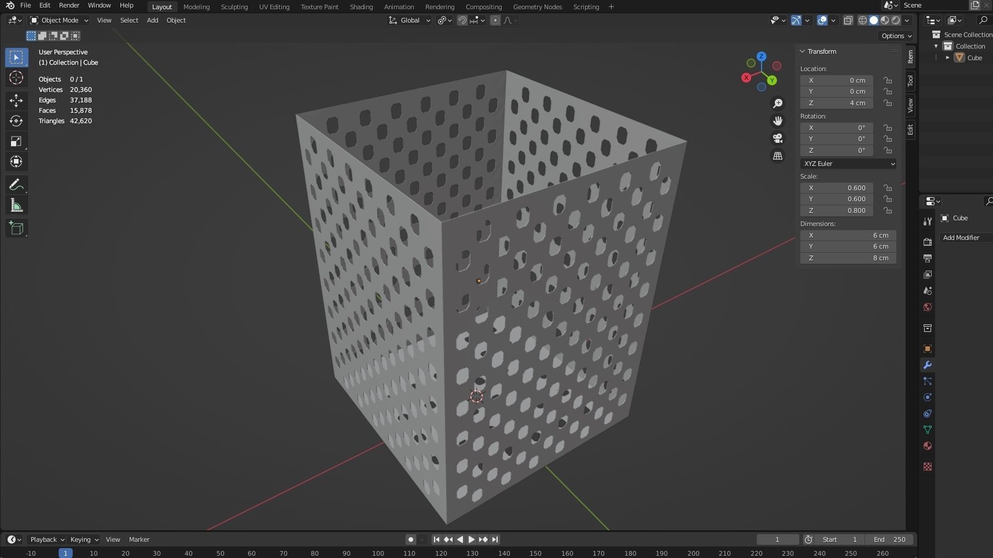Open the sidebar View tab
Screen dimensions: 993x558
910,105
